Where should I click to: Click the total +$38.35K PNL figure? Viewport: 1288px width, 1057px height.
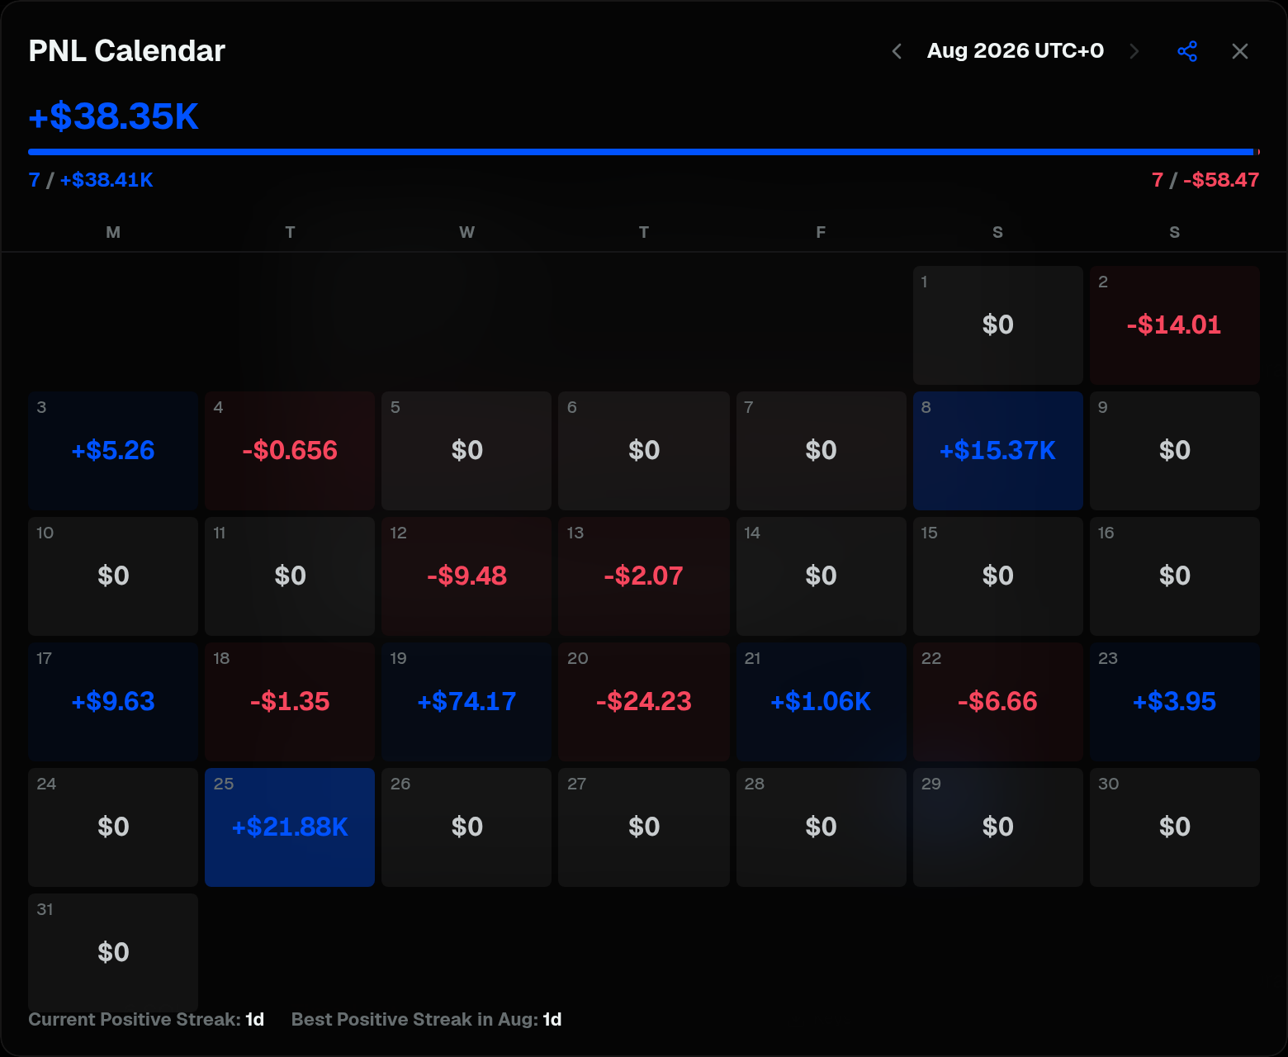point(114,116)
